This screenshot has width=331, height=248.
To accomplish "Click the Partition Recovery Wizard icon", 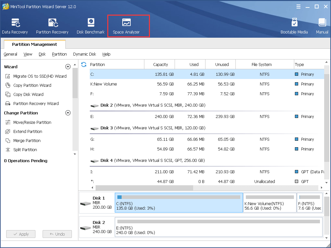I will (x=7, y=103).
